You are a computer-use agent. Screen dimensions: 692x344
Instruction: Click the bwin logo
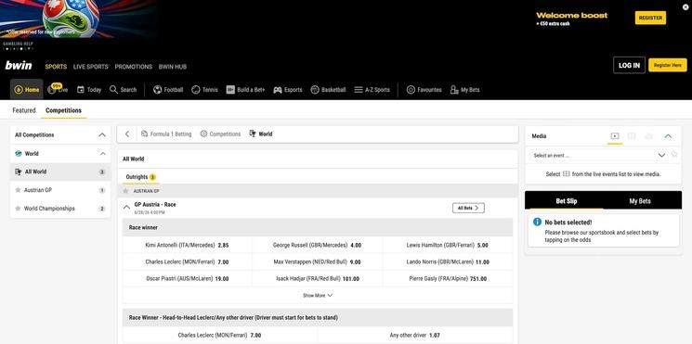click(x=19, y=66)
